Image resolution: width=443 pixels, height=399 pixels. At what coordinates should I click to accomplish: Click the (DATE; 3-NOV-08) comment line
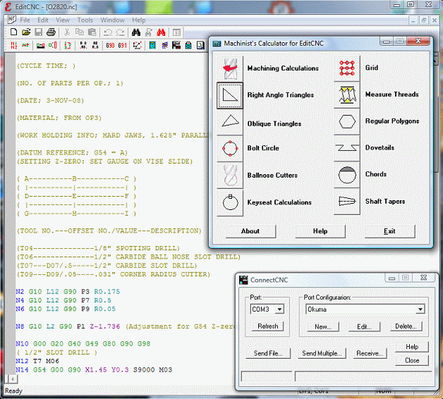[50, 101]
